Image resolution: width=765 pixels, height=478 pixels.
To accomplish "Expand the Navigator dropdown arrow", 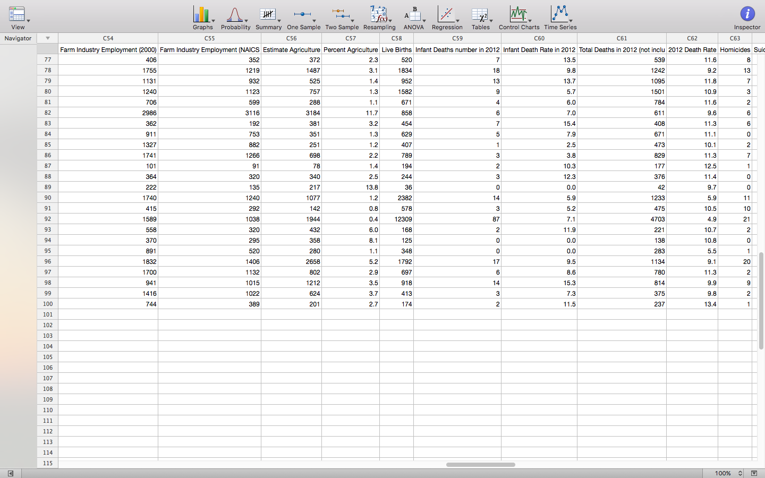I will coord(48,38).
